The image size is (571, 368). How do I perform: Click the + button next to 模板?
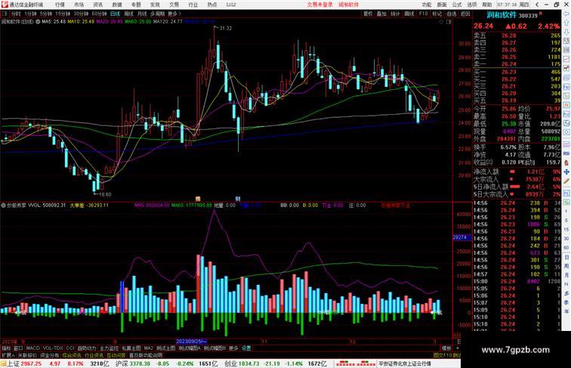click(x=457, y=348)
